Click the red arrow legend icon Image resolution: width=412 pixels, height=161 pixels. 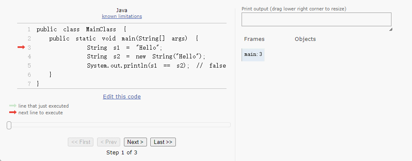click(13, 113)
